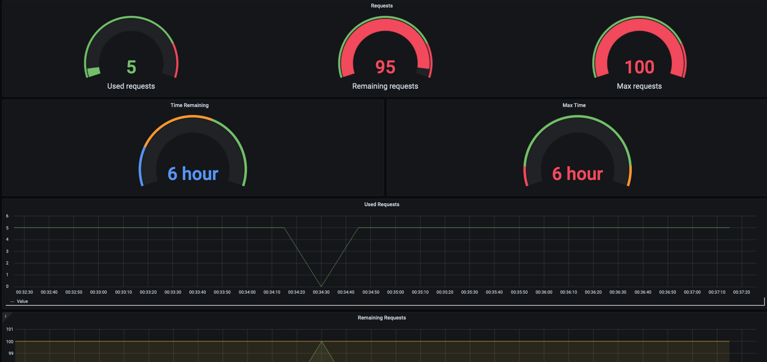Click the y-axis label 101 in Remaining Requests
Screen dimensions: 767x362
click(x=10, y=330)
